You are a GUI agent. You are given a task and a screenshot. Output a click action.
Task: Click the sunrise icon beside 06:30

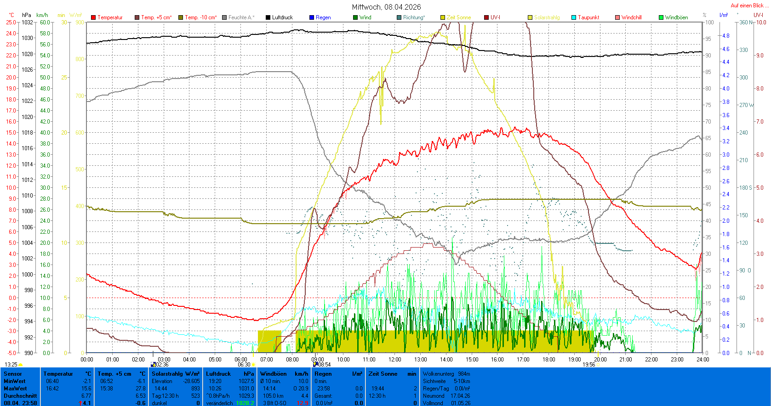point(253,365)
